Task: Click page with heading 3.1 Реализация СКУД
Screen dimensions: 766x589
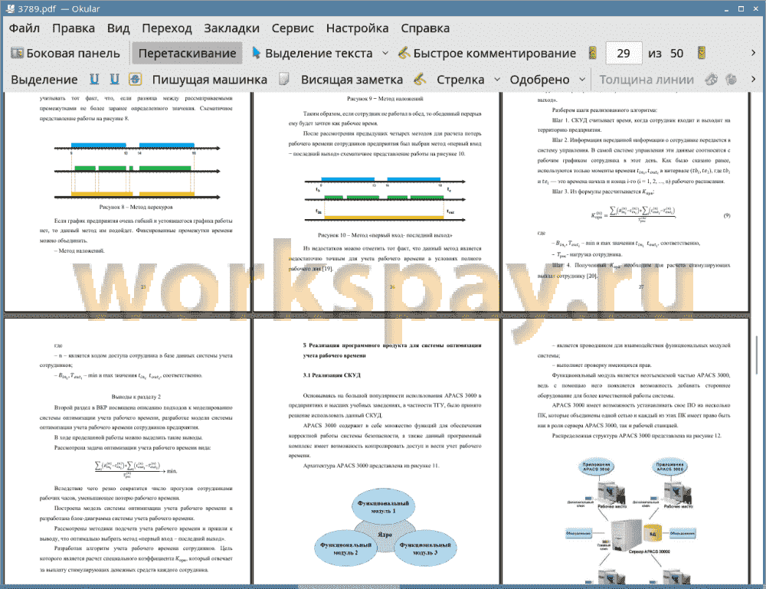Action: pyautogui.click(x=376, y=452)
